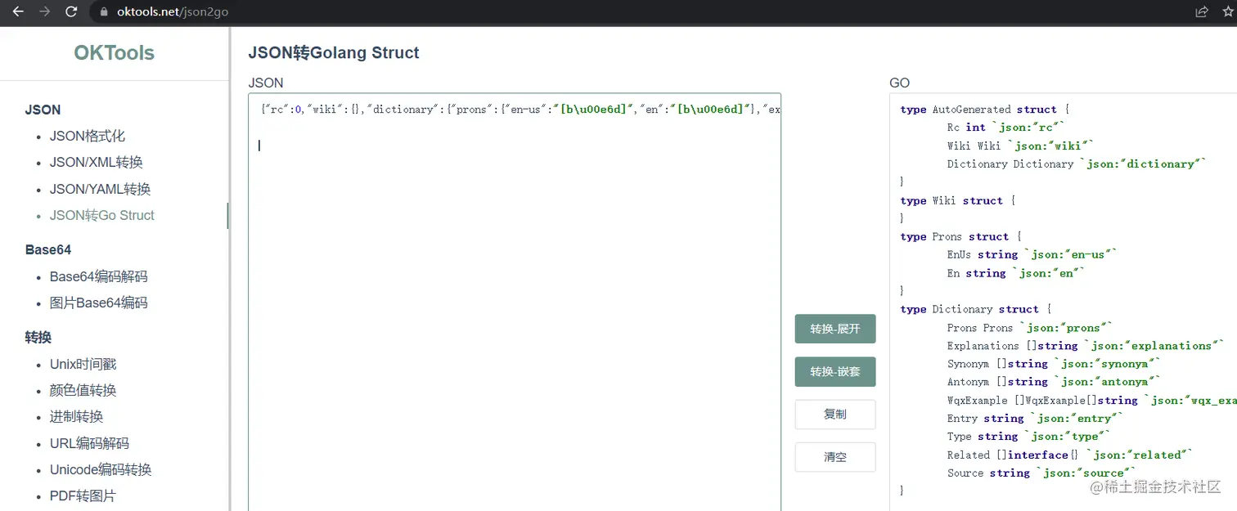
Task: Click the browser forward arrow
Action: tap(45, 11)
